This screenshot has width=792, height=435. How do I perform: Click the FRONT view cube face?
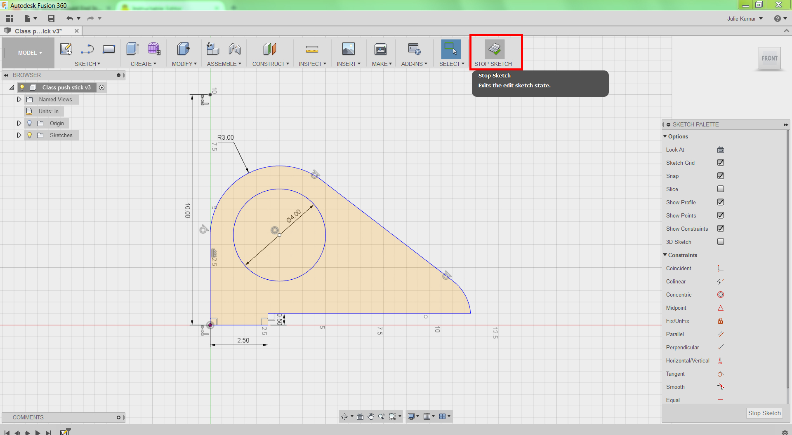[x=770, y=58]
